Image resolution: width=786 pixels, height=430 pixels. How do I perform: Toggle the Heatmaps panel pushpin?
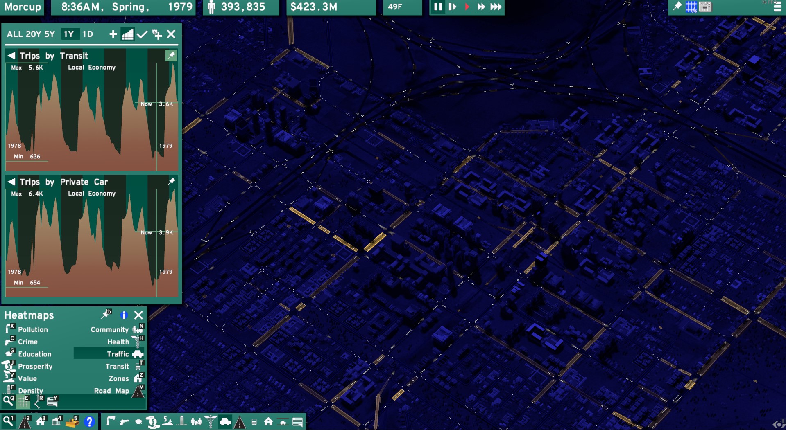coord(106,314)
